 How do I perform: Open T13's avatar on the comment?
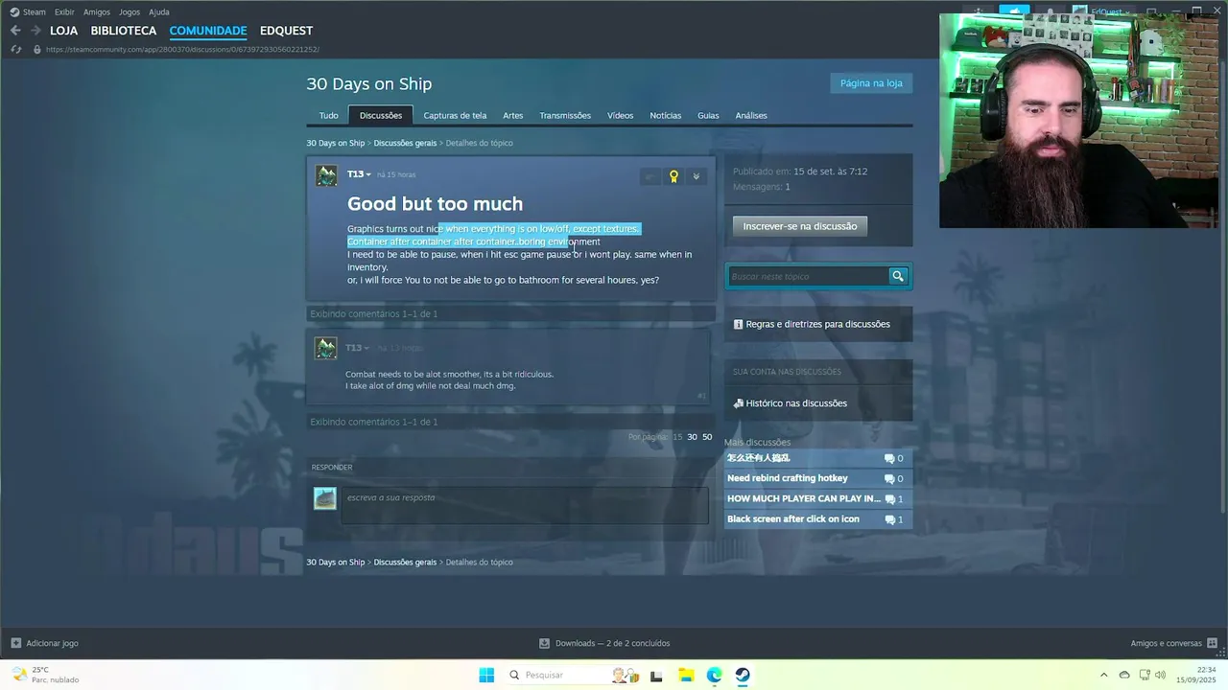pos(326,348)
